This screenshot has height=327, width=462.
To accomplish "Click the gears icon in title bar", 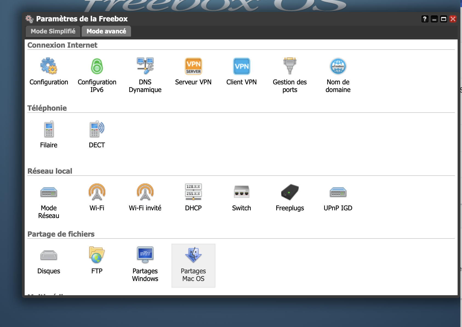I will [30, 19].
